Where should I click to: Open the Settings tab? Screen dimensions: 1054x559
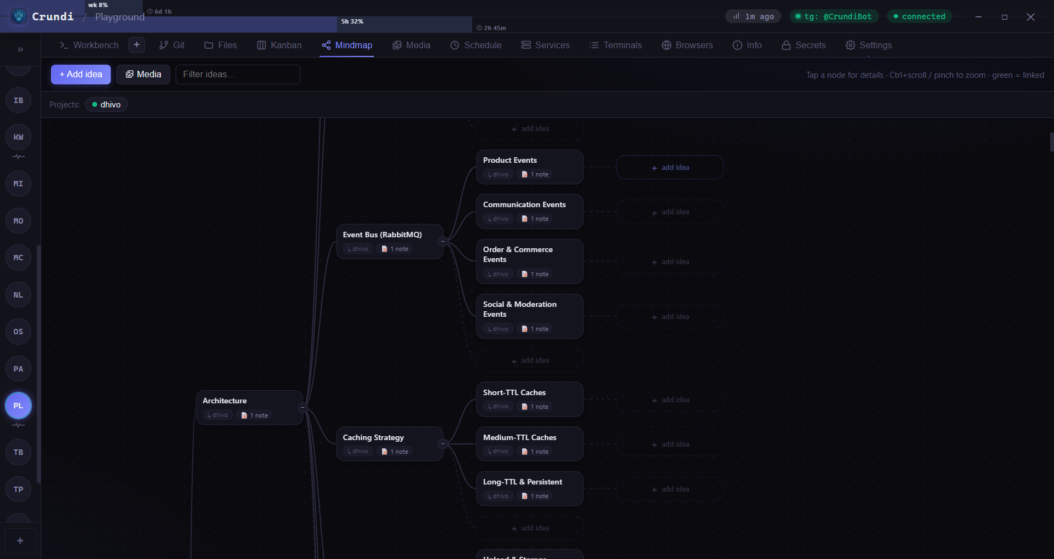pos(868,45)
